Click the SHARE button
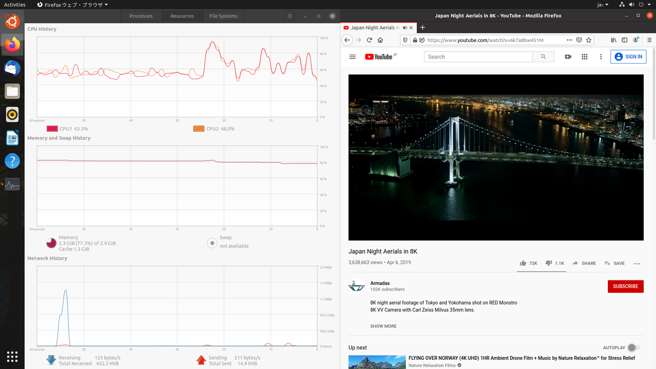 click(584, 263)
